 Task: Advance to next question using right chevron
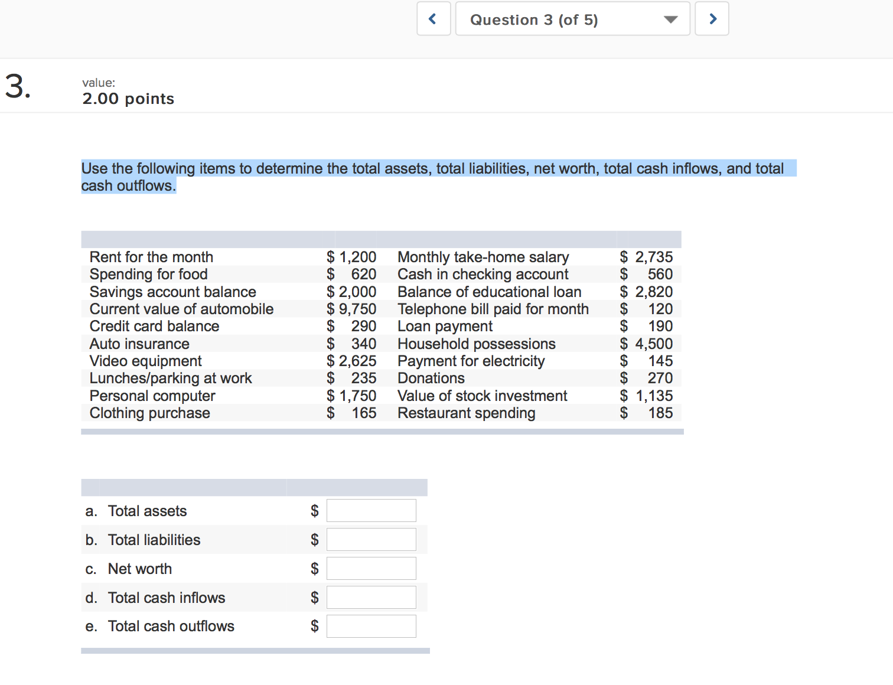(712, 19)
